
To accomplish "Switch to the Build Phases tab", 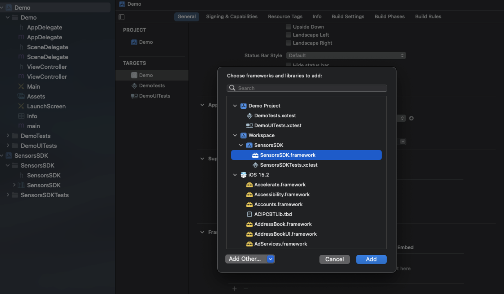I will coord(390,16).
